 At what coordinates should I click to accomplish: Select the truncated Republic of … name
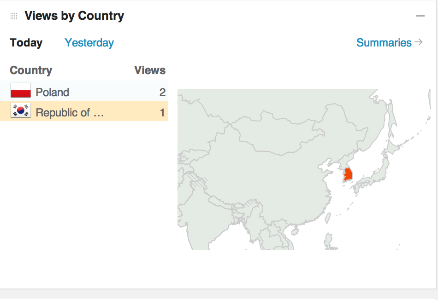(x=70, y=112)
